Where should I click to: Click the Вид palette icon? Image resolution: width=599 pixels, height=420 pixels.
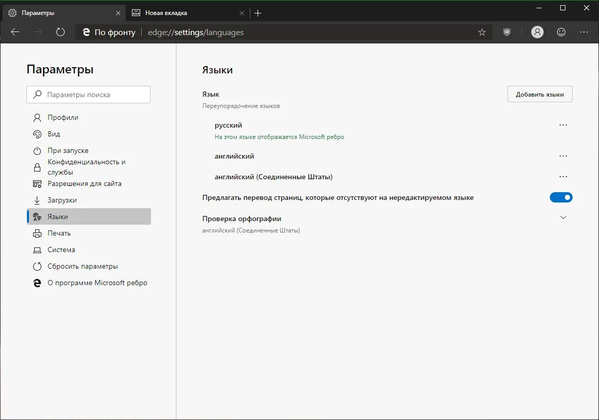pyautogui.click(x=37, y=134)
